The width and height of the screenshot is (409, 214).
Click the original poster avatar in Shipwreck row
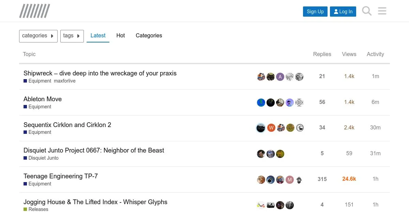click(261, 77)
